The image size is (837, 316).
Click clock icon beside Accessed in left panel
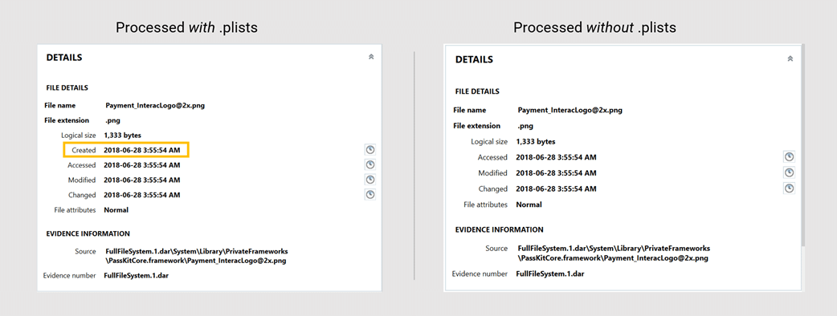point(370,164)
